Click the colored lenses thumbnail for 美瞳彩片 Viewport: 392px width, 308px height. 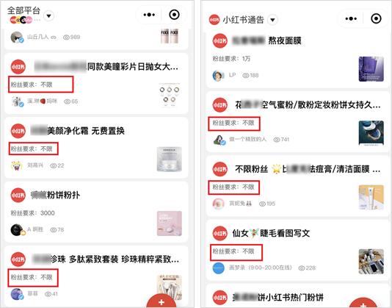pyautogui.click(x=170, y=95)
